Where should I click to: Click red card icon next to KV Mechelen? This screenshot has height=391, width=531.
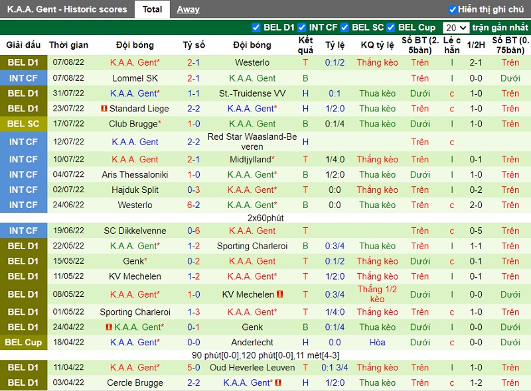[x=280, y=294]
